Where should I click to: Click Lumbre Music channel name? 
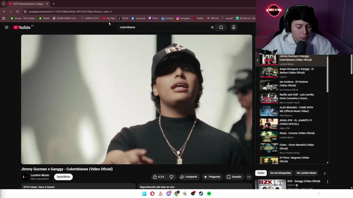(x=40, y=175)
